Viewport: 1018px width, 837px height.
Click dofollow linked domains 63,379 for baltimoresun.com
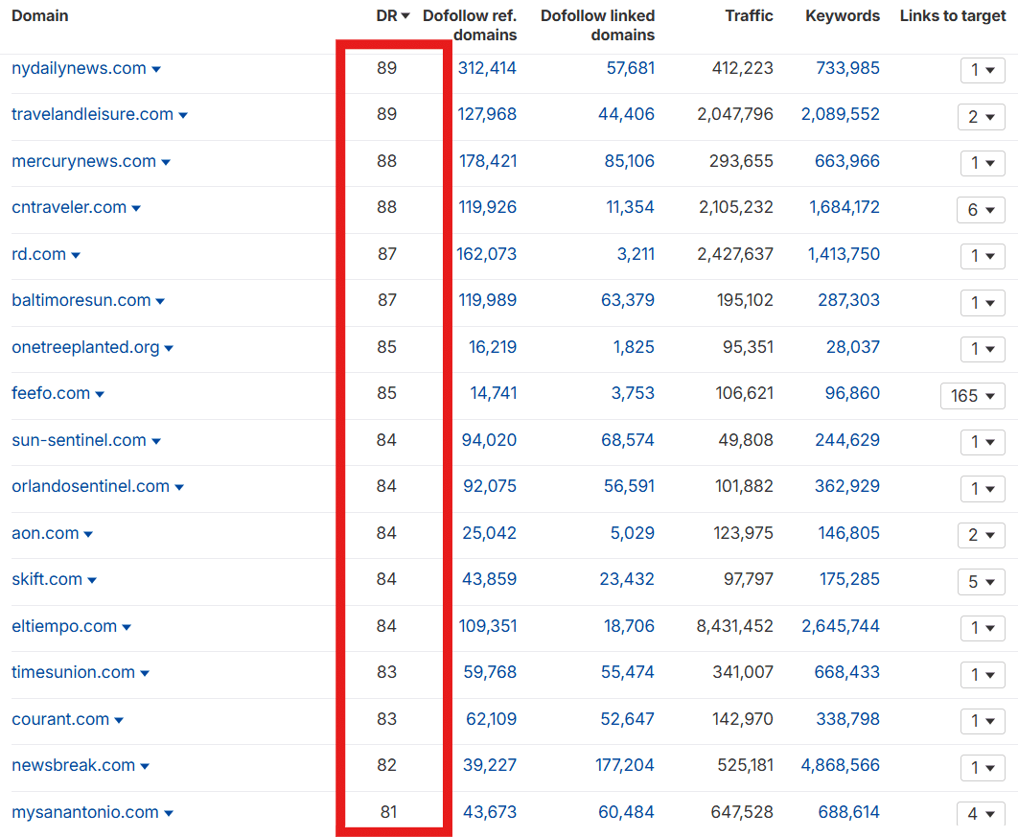click(628, 300)
